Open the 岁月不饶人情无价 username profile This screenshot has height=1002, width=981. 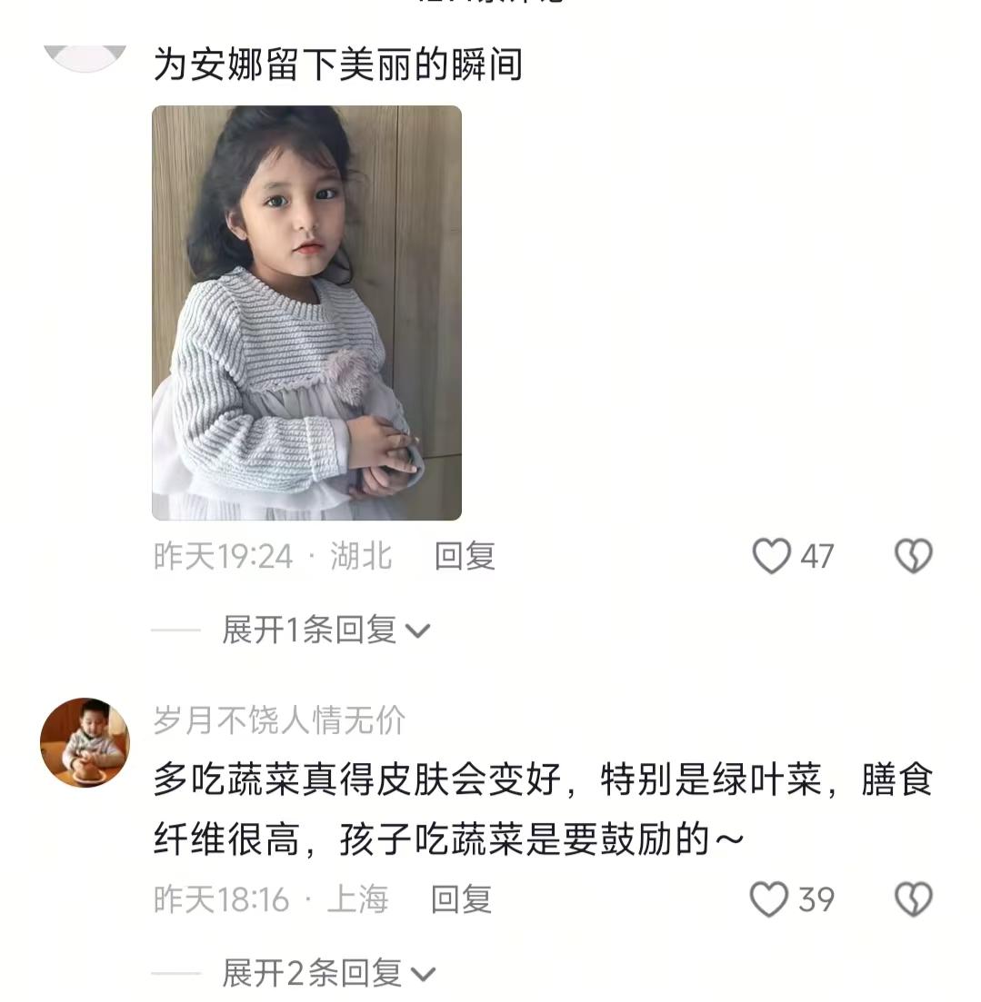(279, 720)
